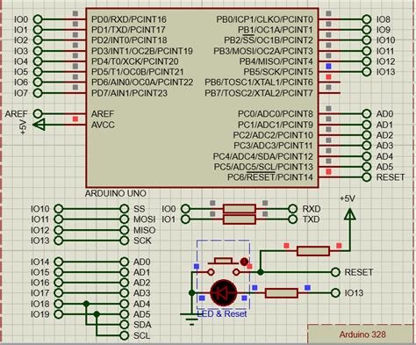The height and width of the screenshot is (345, 416).
Task: Click the wire junction dot on the IO19 line
Action: click(x=97, y=314)
